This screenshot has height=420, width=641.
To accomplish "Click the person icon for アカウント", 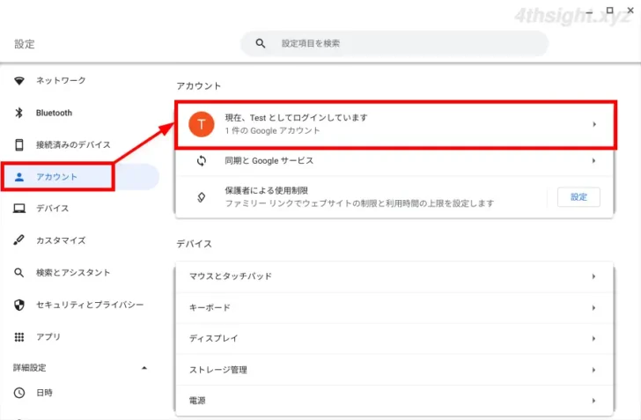I will click(19, 177).
